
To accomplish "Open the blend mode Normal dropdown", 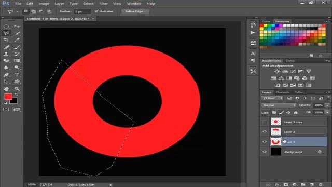I will coord(279,105).
